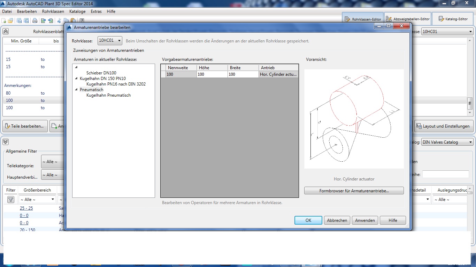Collapse the Rohrklassenblatt panel with double chevron
The width and height of the screenshot is (476, 267).
tap(6, 31)
